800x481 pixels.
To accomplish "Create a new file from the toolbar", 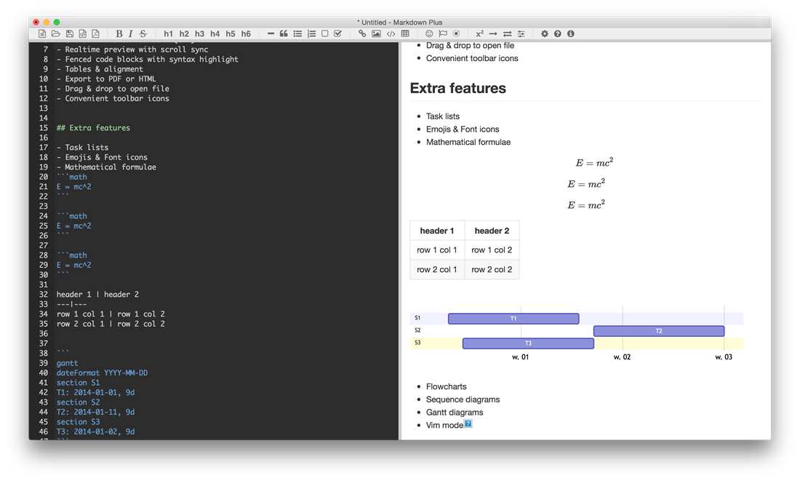I will (42, 34).
